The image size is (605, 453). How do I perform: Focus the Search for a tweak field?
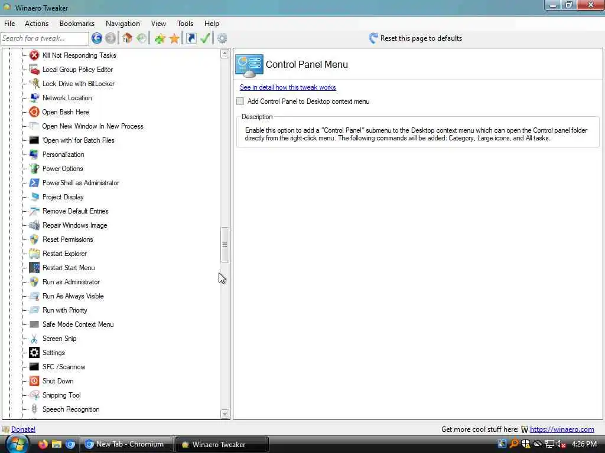click(45, 38)
